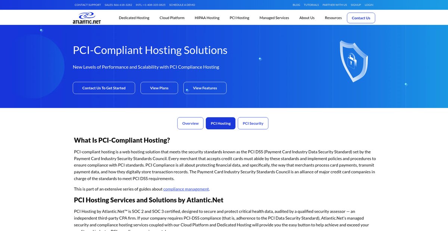Viewport: 448px width, 231px height.
Task: Go to the Blog link
Action: [x=296, y=5]
